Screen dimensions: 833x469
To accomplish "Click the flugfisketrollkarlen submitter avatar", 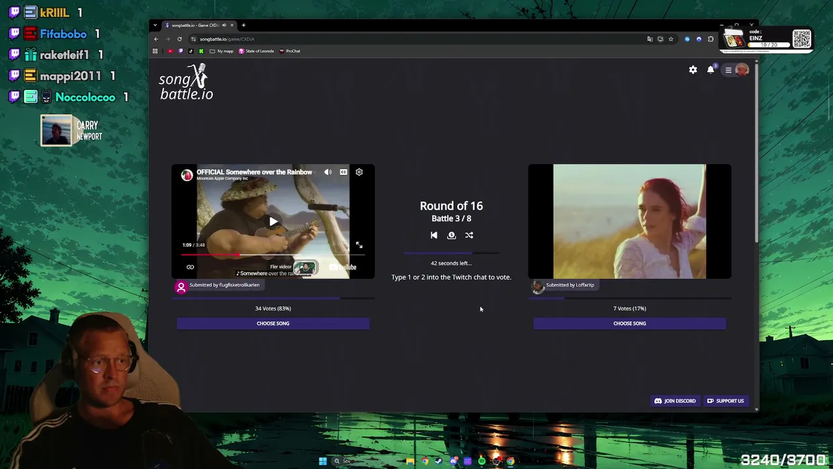I will (x=181, y=287).
